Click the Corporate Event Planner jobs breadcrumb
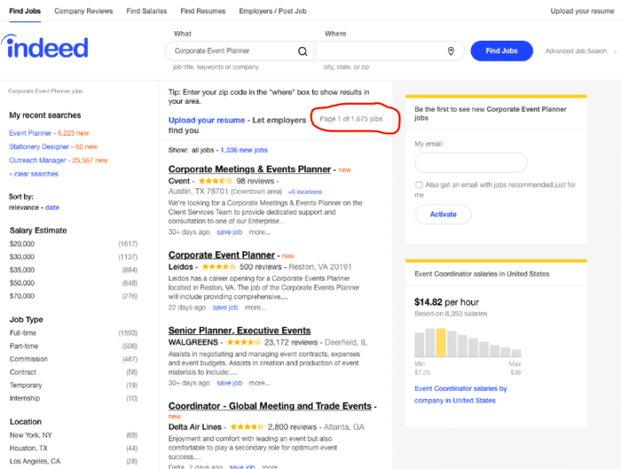 click(x=45, y=91)
